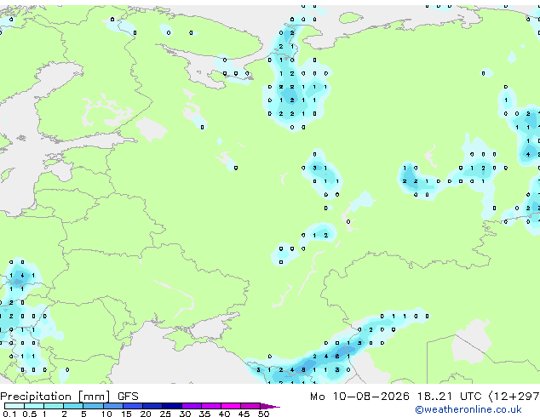Screen dimensions: 540x417
Task: Select the 20–25 mm dark blue swatch
Action: (152, 406)
